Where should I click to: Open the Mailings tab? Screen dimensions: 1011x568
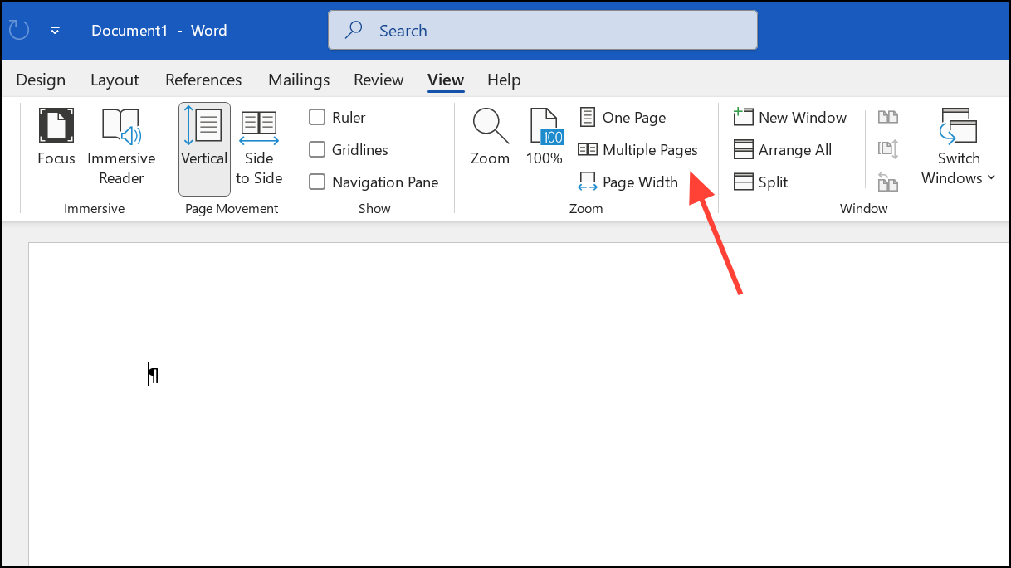[299, 80]
